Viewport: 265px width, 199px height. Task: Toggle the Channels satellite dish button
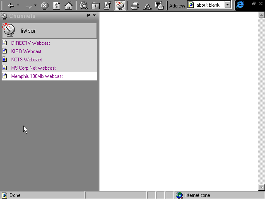(120, 5)
